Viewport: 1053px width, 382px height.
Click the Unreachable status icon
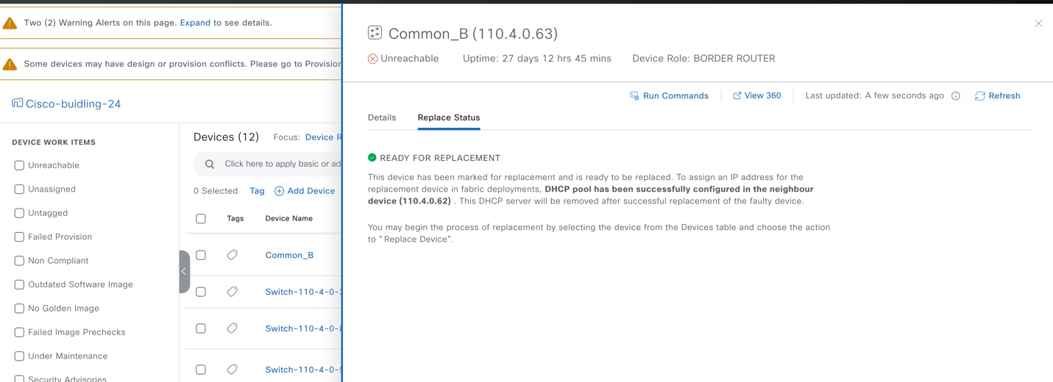coord(372,59)
